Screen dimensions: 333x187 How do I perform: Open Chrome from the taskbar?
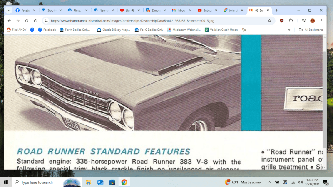[124, 182]
